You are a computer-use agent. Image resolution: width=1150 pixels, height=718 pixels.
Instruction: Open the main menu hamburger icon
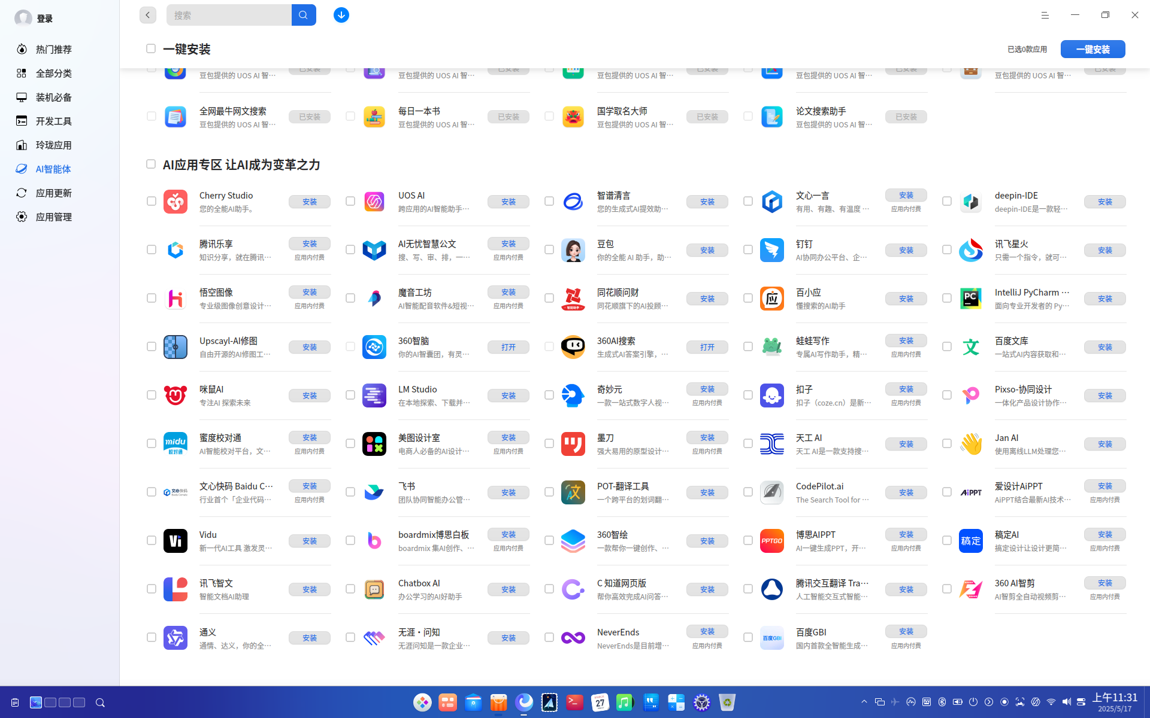coord(1045,15)
